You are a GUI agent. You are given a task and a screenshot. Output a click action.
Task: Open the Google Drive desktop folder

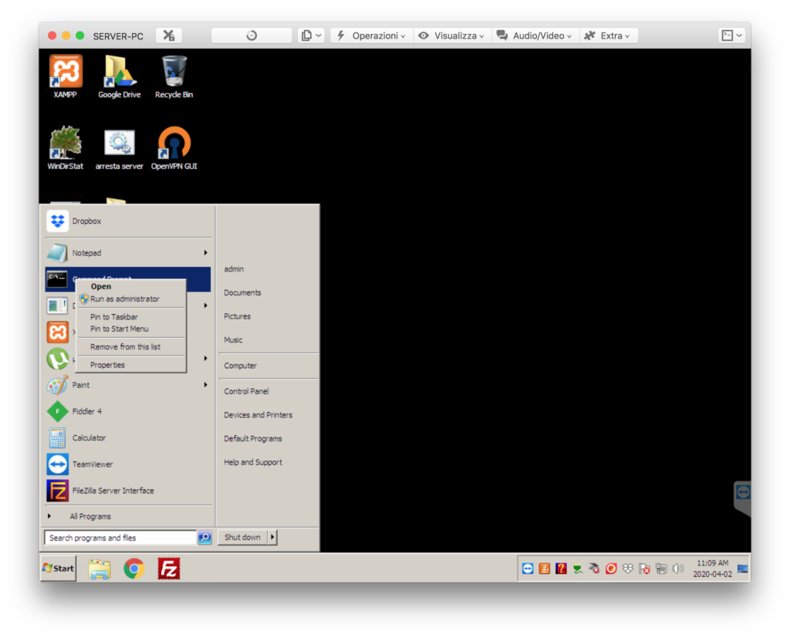pos(120,76)
